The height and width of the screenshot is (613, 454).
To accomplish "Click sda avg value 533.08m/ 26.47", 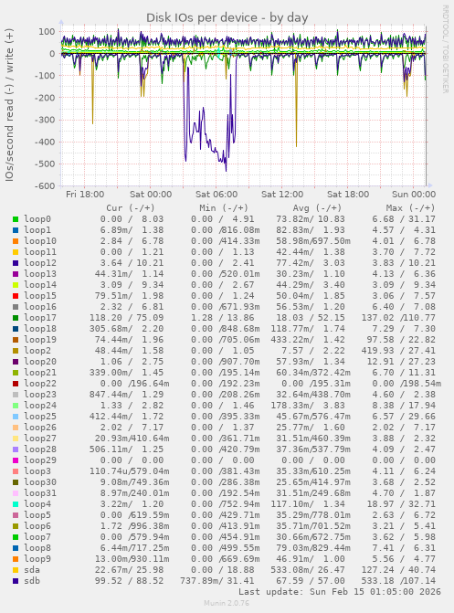I will pos(308,570).
